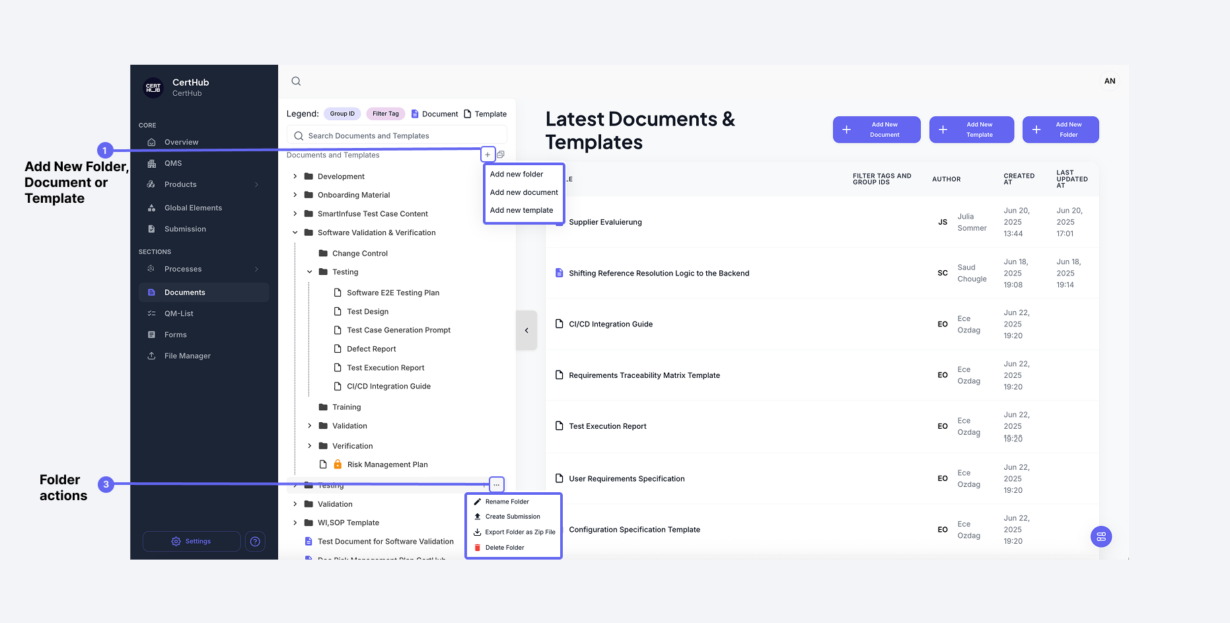Screen dimensions: 1230x623
Task: Choose Add new document from the dropdown menu
Action: [523, 192]
